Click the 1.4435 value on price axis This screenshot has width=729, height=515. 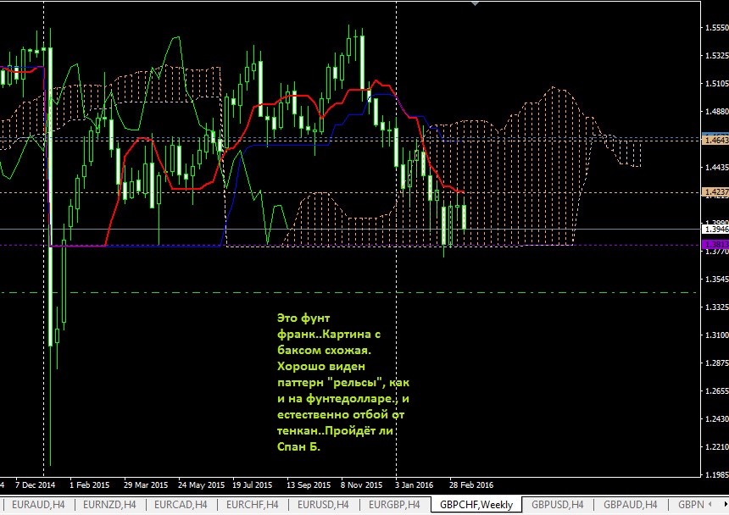pyautogui.click(x=717, y=167)
